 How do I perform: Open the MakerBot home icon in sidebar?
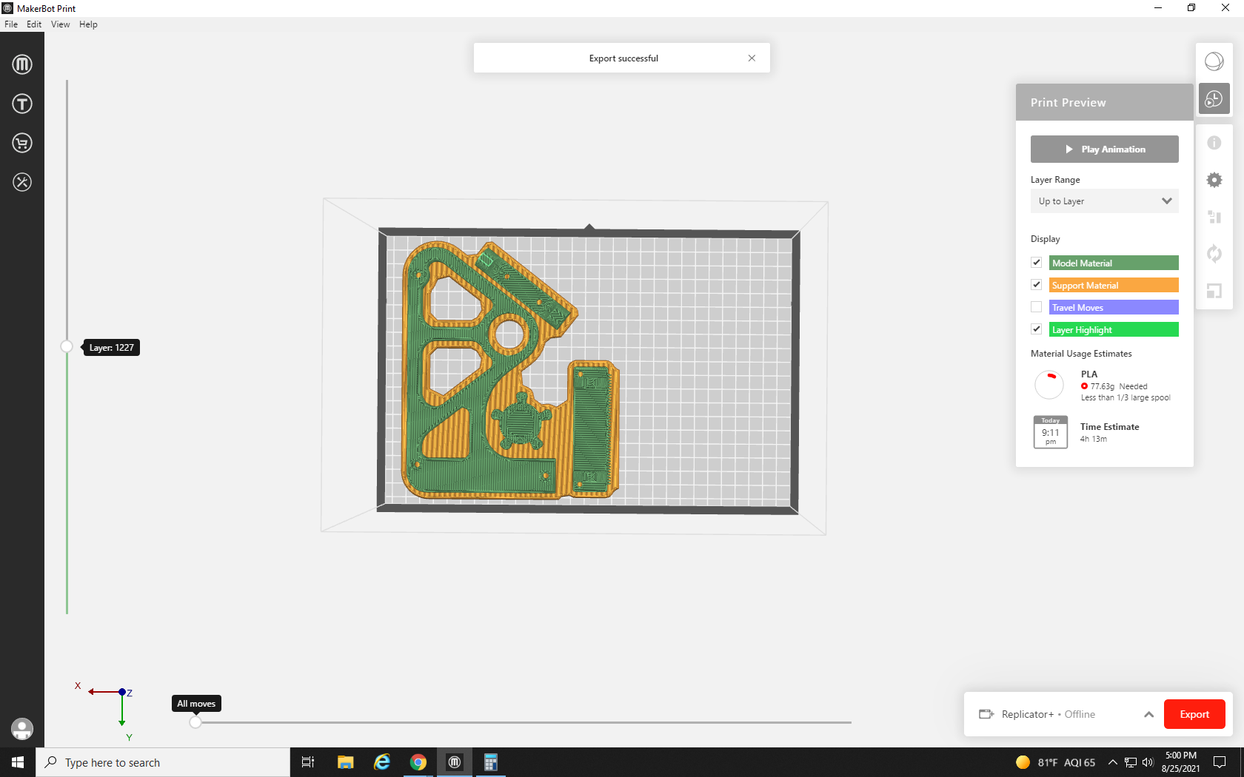point(22,64)
